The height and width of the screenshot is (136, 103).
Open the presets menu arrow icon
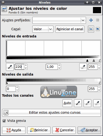click(x=98, y=20)
